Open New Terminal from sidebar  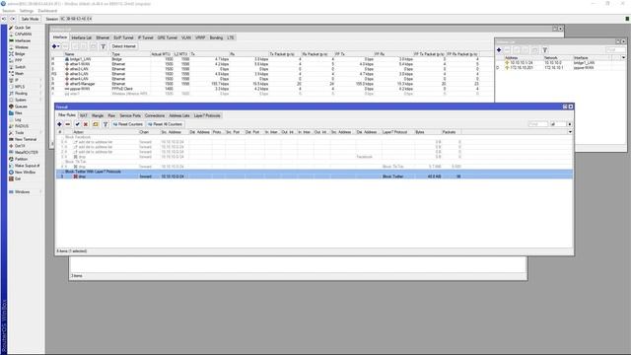pyautogui.click(x=22, y=139)
